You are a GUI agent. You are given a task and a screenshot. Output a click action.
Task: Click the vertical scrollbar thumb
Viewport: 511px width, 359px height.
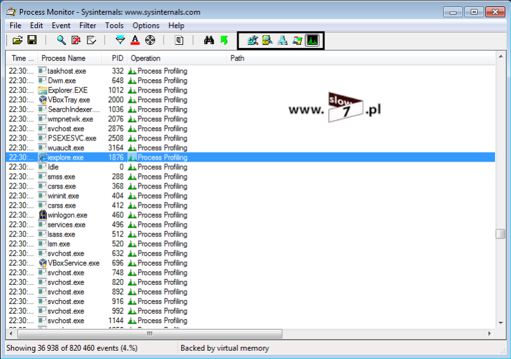(x=500, y=234)
